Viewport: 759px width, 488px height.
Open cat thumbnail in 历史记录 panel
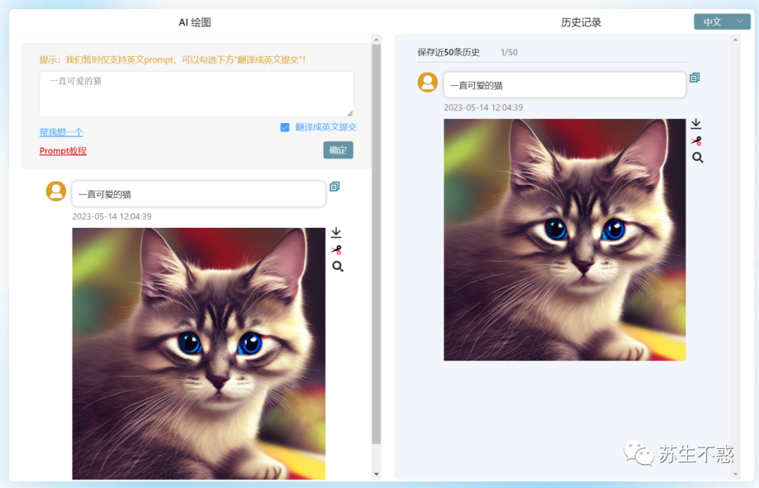[x=564, y=240]
